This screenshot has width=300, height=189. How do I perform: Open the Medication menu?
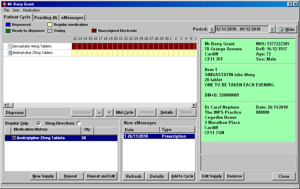click(31, 10)
